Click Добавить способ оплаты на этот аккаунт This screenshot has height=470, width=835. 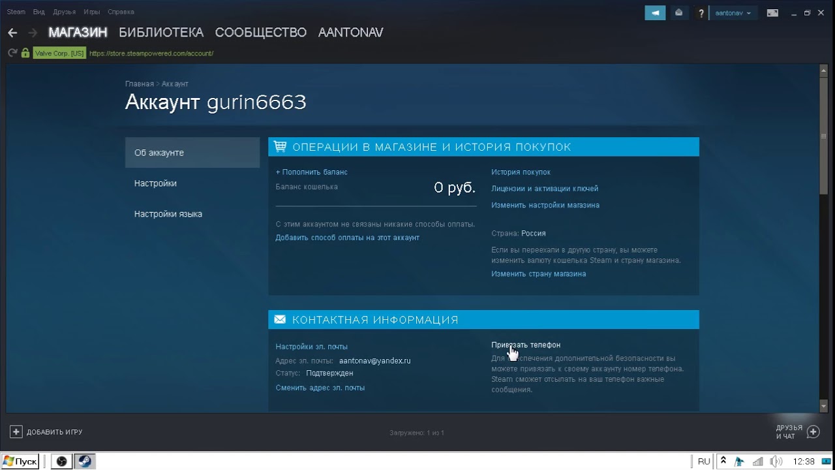tap(348, 238)
